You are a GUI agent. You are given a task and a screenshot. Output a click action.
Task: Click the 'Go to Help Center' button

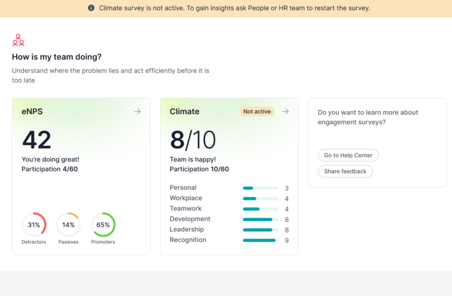(x=348, y=155)
